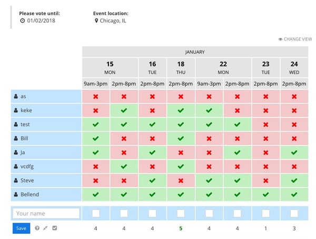316x239 pixels.
Task: Click keke's green check for Thursday 18
Action: pos(181,111)
